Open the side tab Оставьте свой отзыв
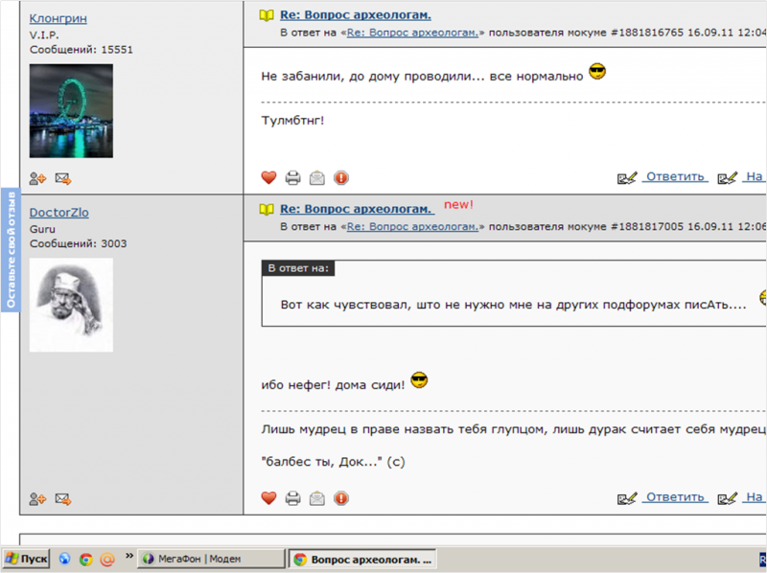 (11, 249)
